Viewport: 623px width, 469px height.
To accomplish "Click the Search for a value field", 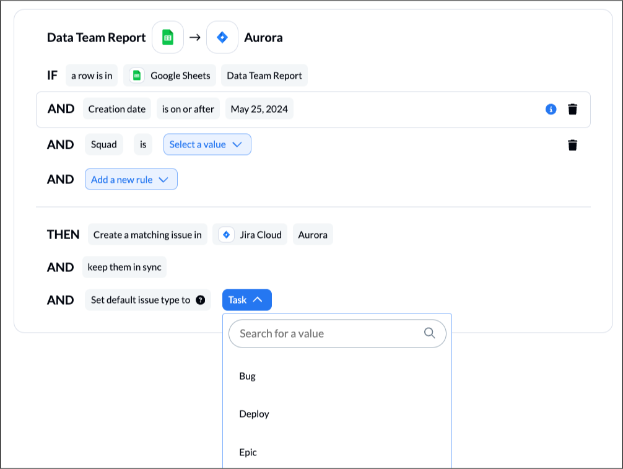I will tap(338, 333).
